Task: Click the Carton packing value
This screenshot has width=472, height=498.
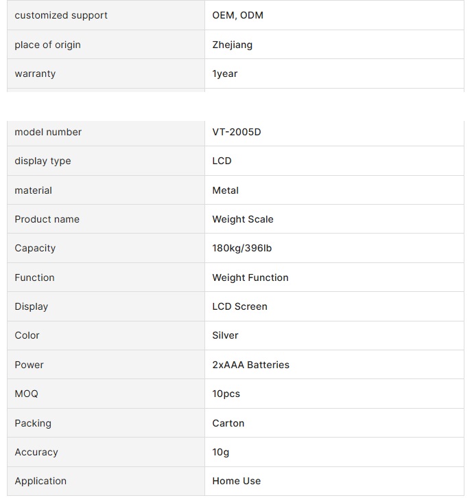Action: tap(228, 423)
